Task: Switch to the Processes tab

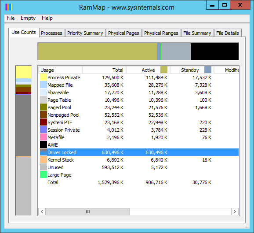Action: (x=51, y=33)
